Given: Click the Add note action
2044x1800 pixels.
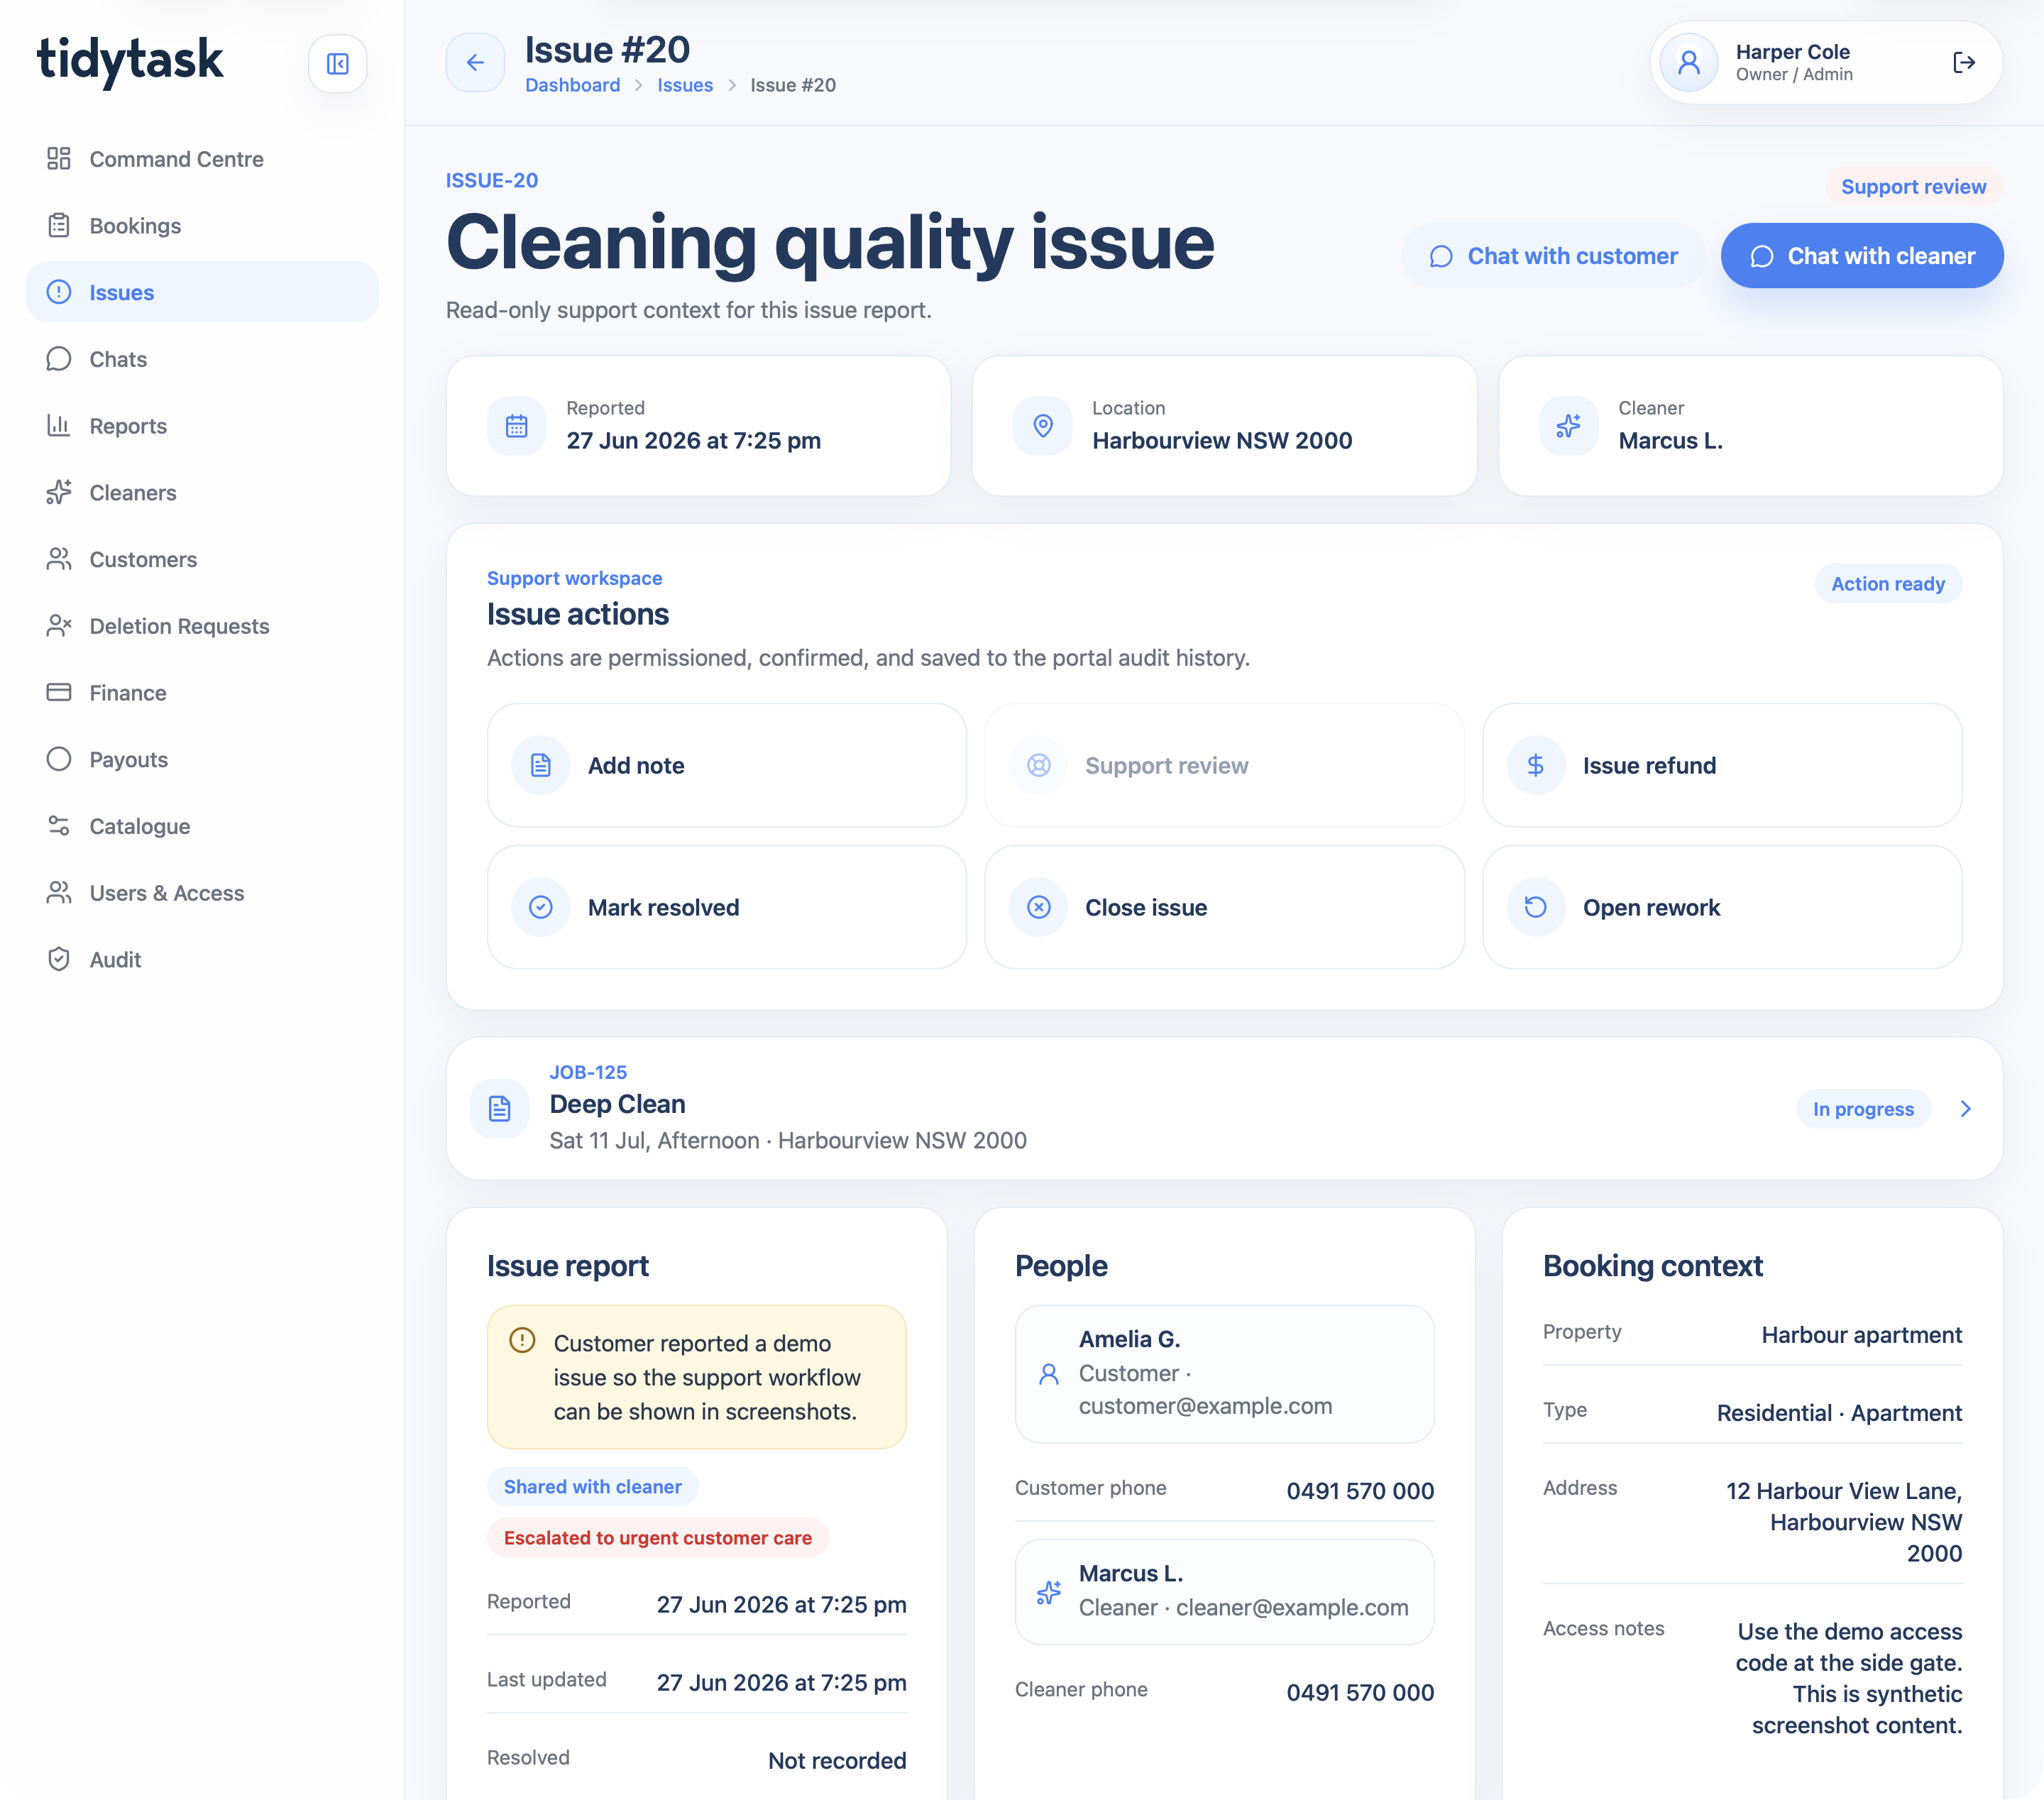Looking at the screenshot, I should (727, 766).
